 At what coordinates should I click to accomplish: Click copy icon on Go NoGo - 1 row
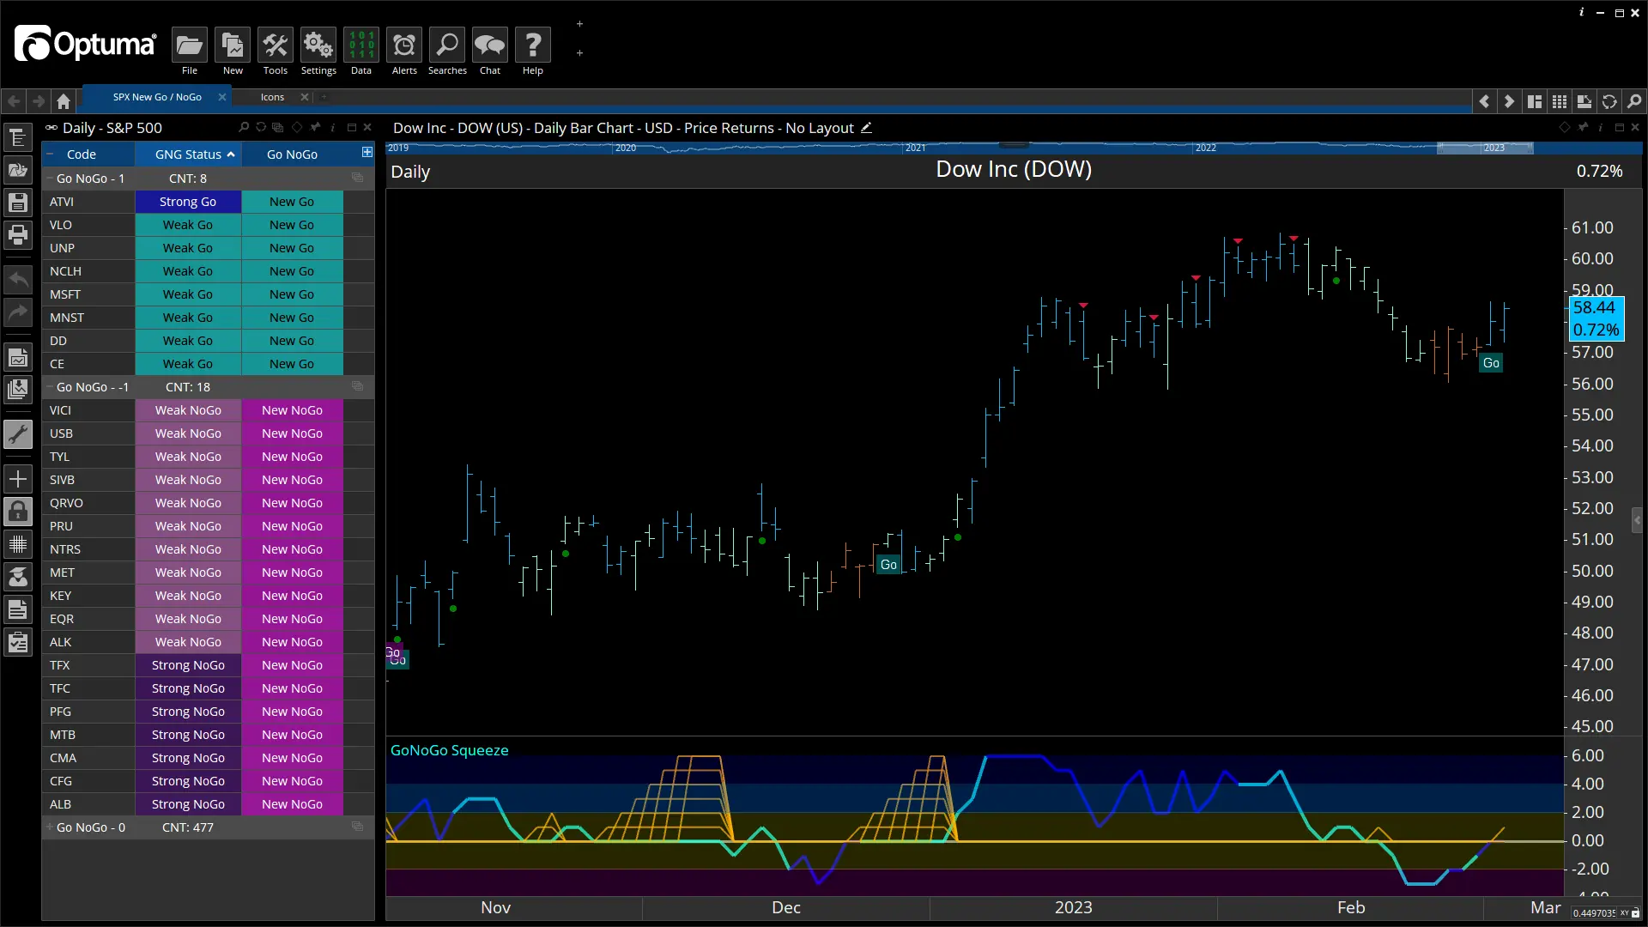358,178
